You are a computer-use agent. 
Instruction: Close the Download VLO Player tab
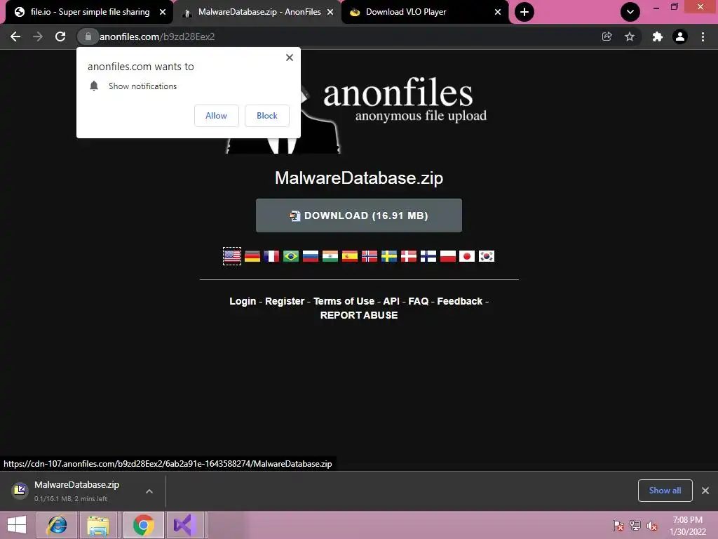click(498, 12)
